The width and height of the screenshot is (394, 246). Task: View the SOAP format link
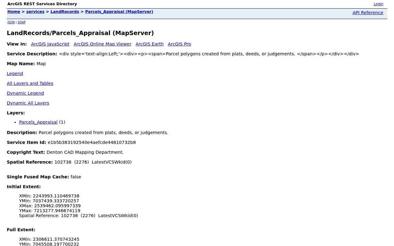22,22
